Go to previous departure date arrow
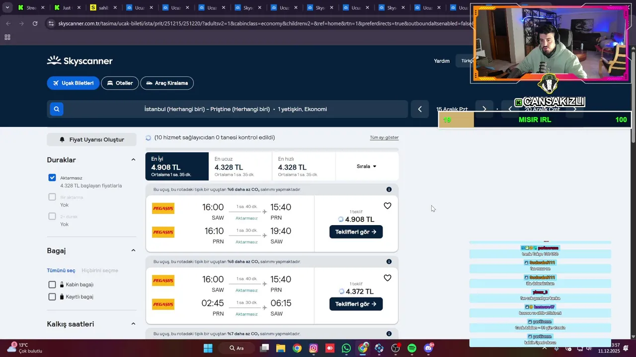 (x=420, y=109)
